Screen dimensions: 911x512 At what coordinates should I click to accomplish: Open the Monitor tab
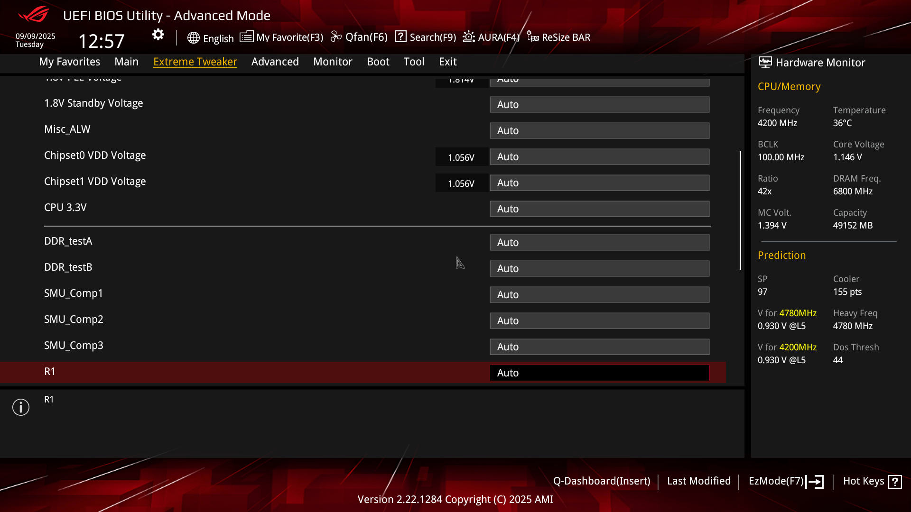coord(333,62)
